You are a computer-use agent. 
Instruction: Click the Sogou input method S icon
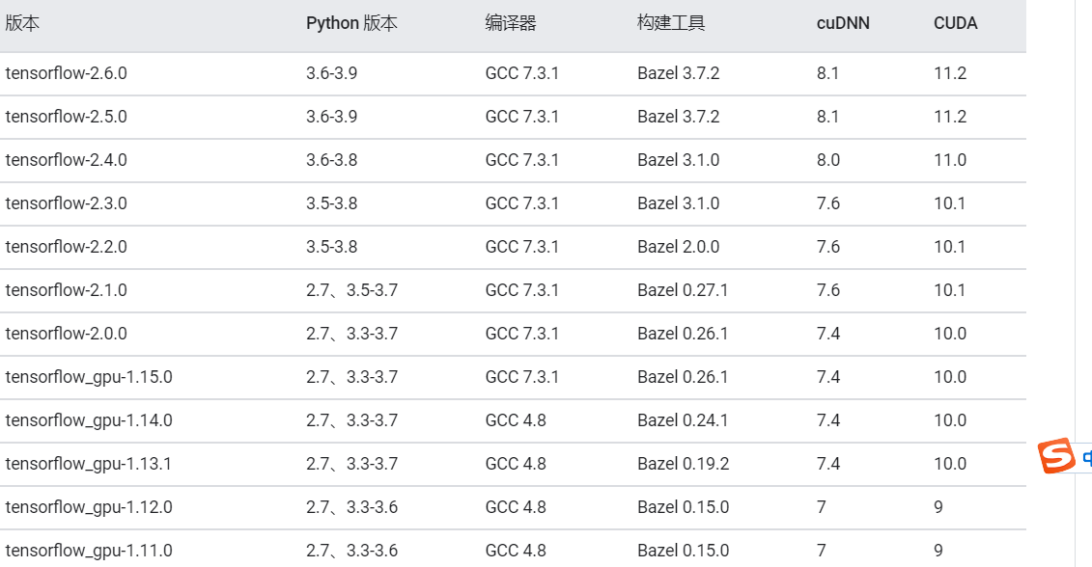(1055, 456)
